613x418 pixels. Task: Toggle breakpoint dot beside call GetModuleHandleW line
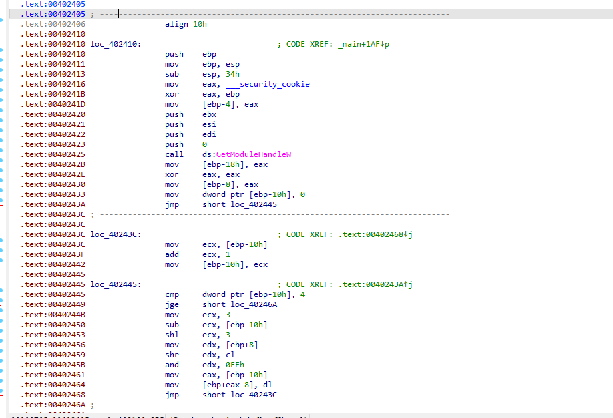(x=3, y=154)
